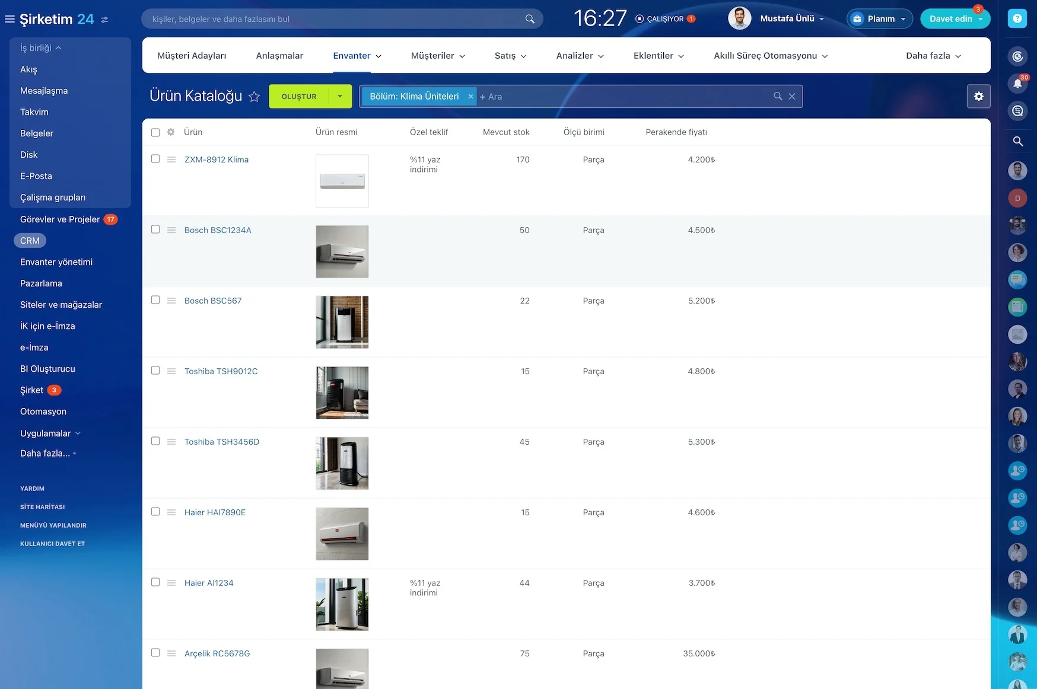Viewport: 1037px width, 689px height.
Task: Open the Haier HAI7890E product link
Action: click(215, 512)
